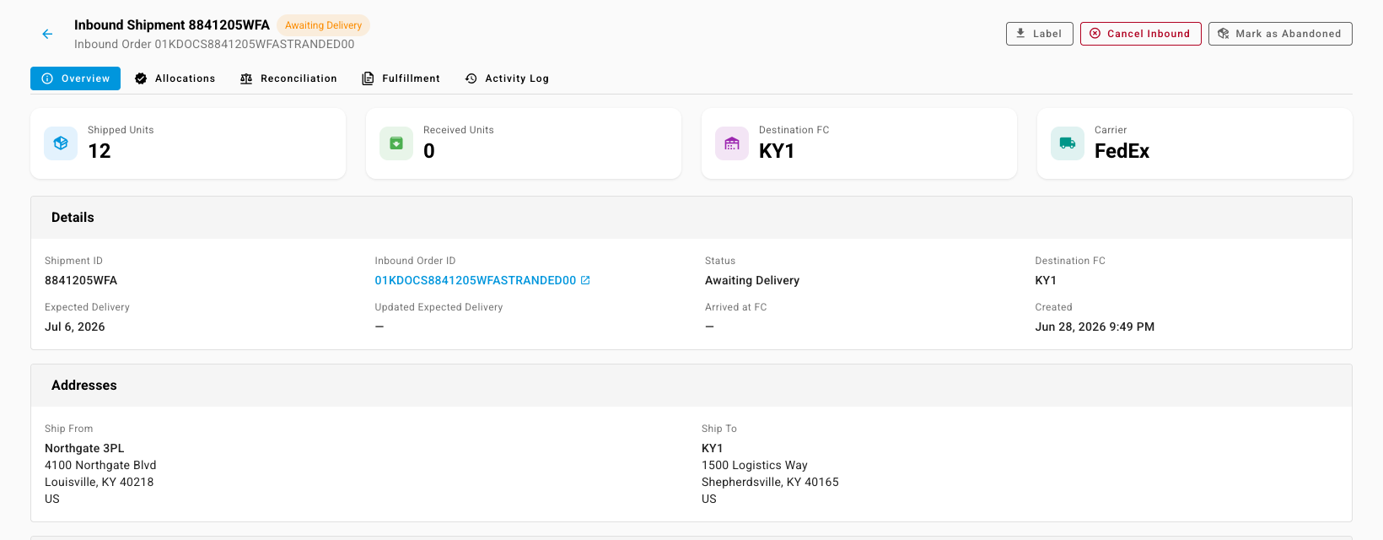The width and height of the screenshot is (1383, 540).
Task: Click the Details section header
Action: click(x=691, y=218)
